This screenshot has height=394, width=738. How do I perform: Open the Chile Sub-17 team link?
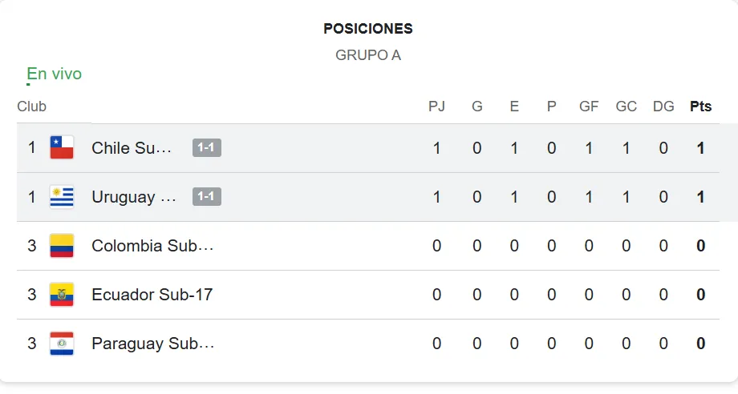(x=132, y=148)
